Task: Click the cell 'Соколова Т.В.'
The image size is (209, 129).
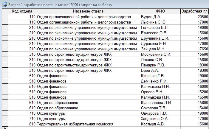Action: coord(160,108)
